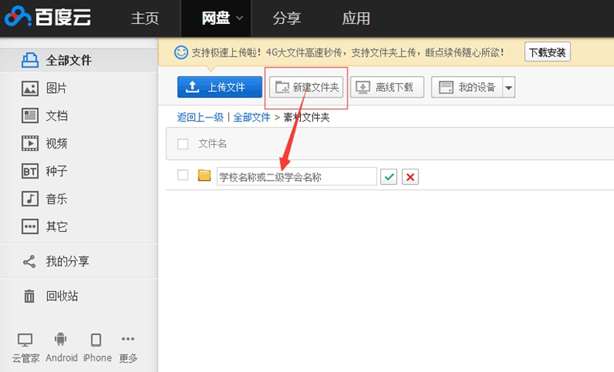The height and width of the screenshot is (372, 614).
Task: Check the new folder row checkbox
Action: (183, 176)
